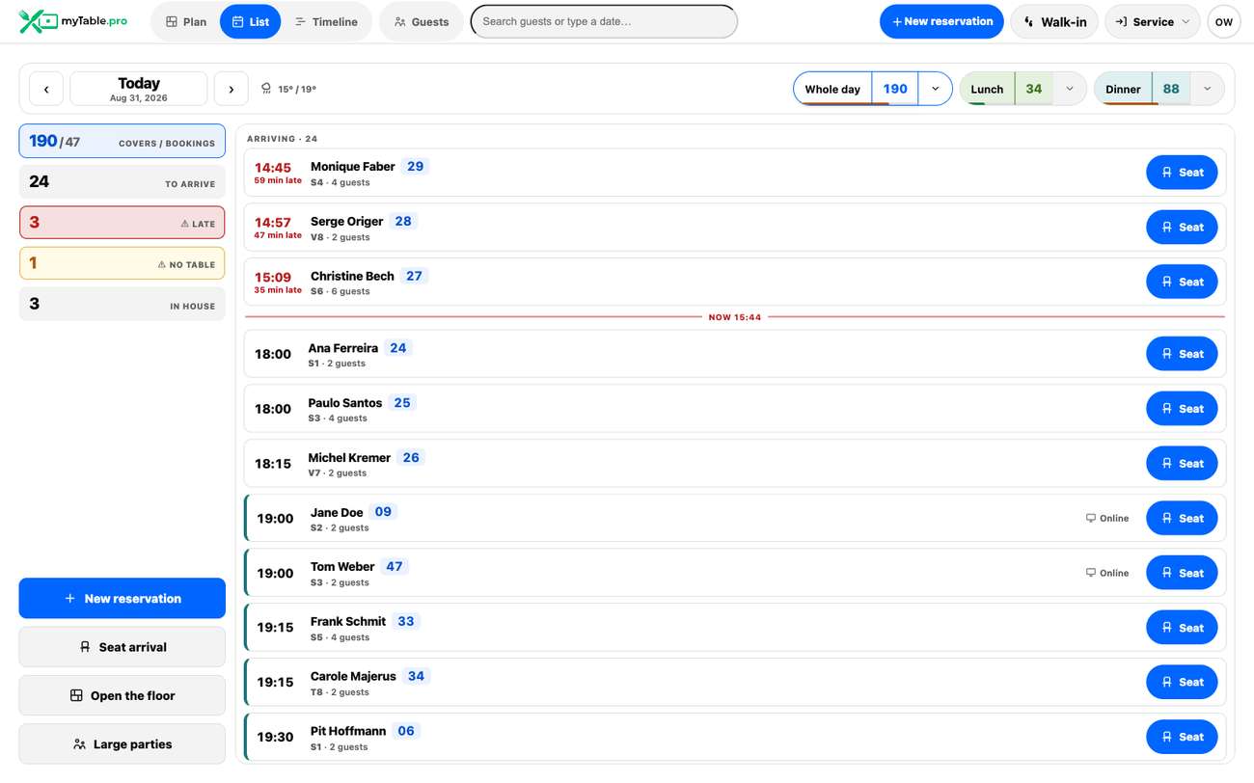Image resolution: width=1254 pixels, height=783 pixels.
Task: Seat Michel Kremer's reservation
Action: [1182, 464]
